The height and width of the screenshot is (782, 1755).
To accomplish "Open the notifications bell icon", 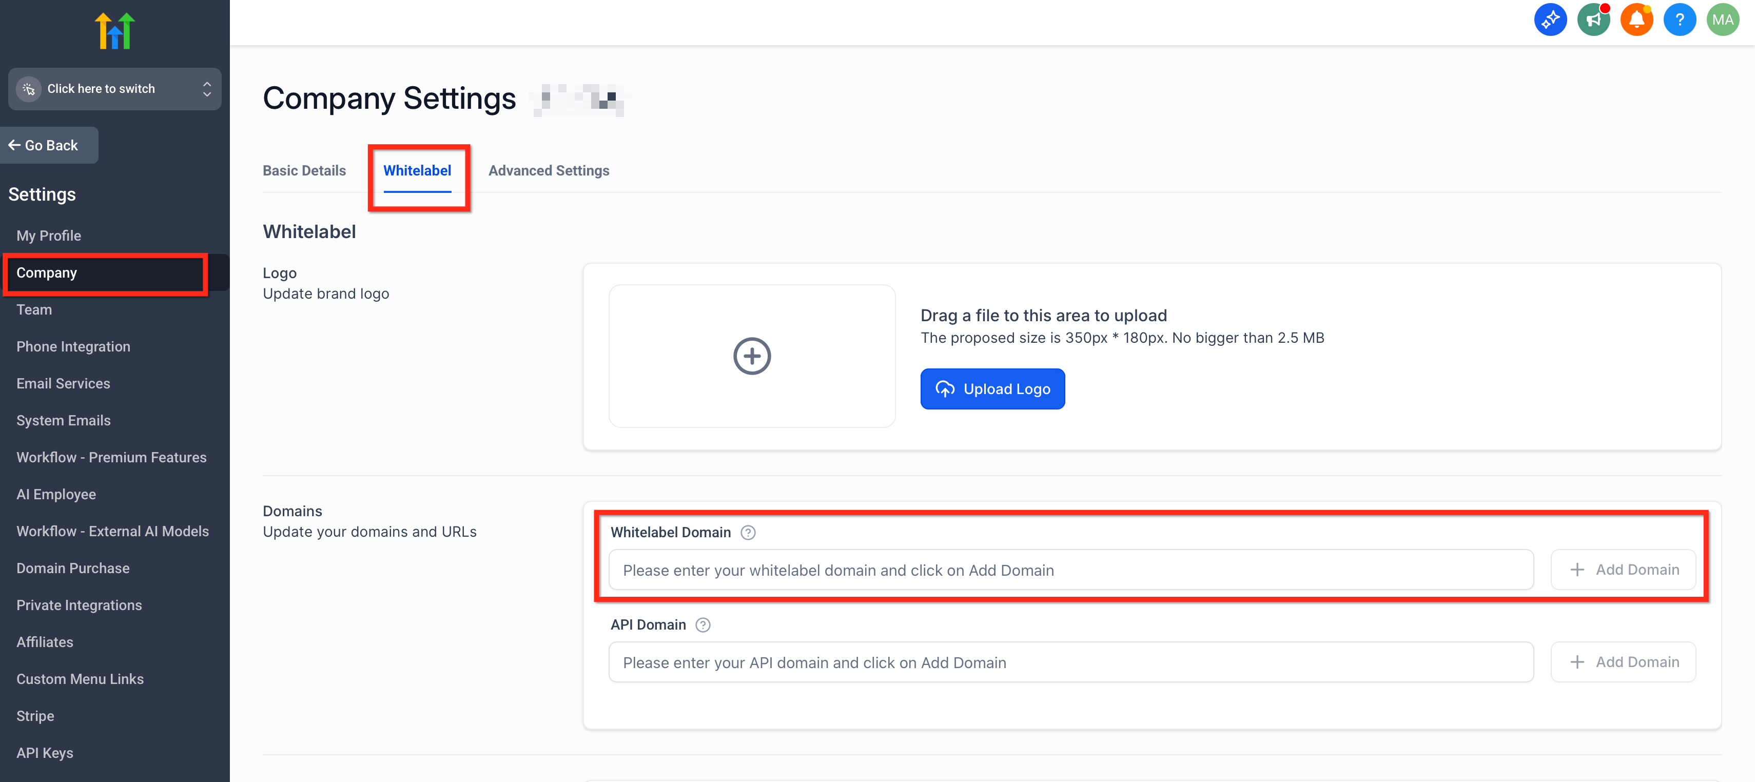I will tap(1636, 19).
